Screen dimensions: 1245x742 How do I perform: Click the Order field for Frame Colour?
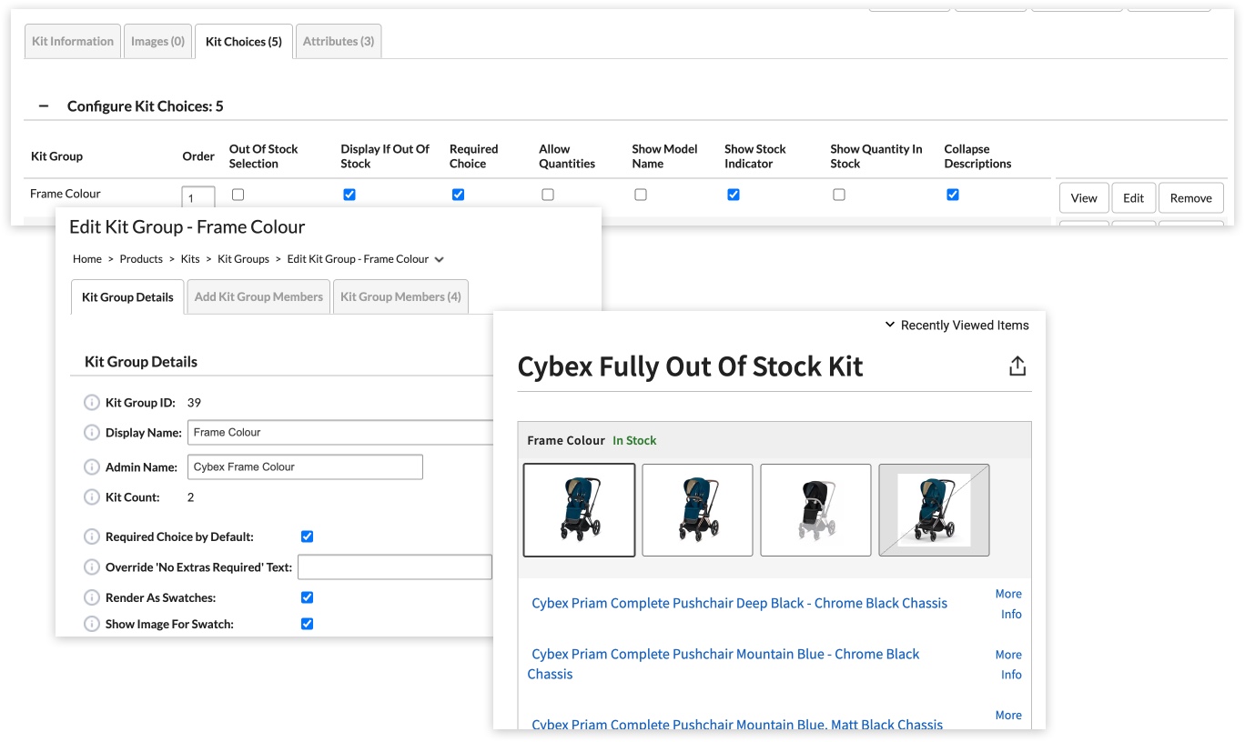click(x=198, y=196)
